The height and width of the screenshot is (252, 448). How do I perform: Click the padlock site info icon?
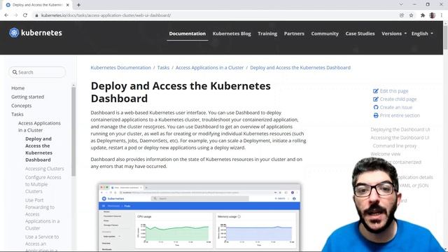pos(36,15)
